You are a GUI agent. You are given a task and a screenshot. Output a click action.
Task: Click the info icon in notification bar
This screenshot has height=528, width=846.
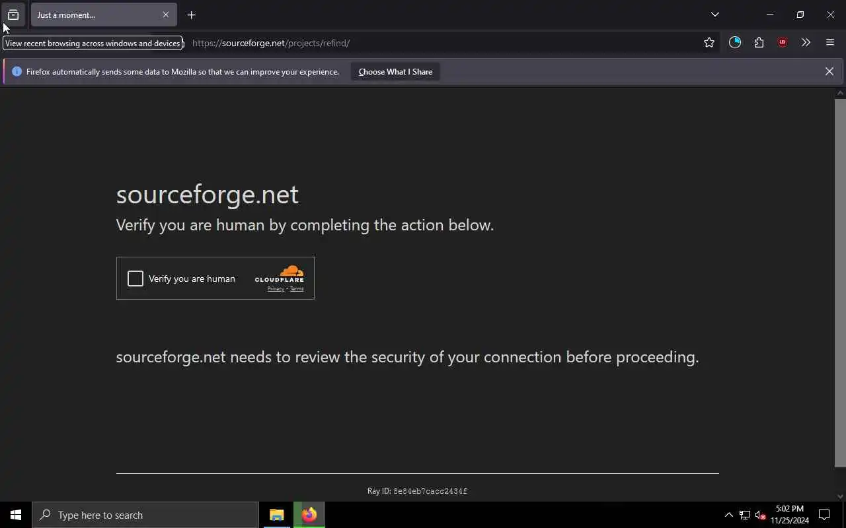(17, 72)
